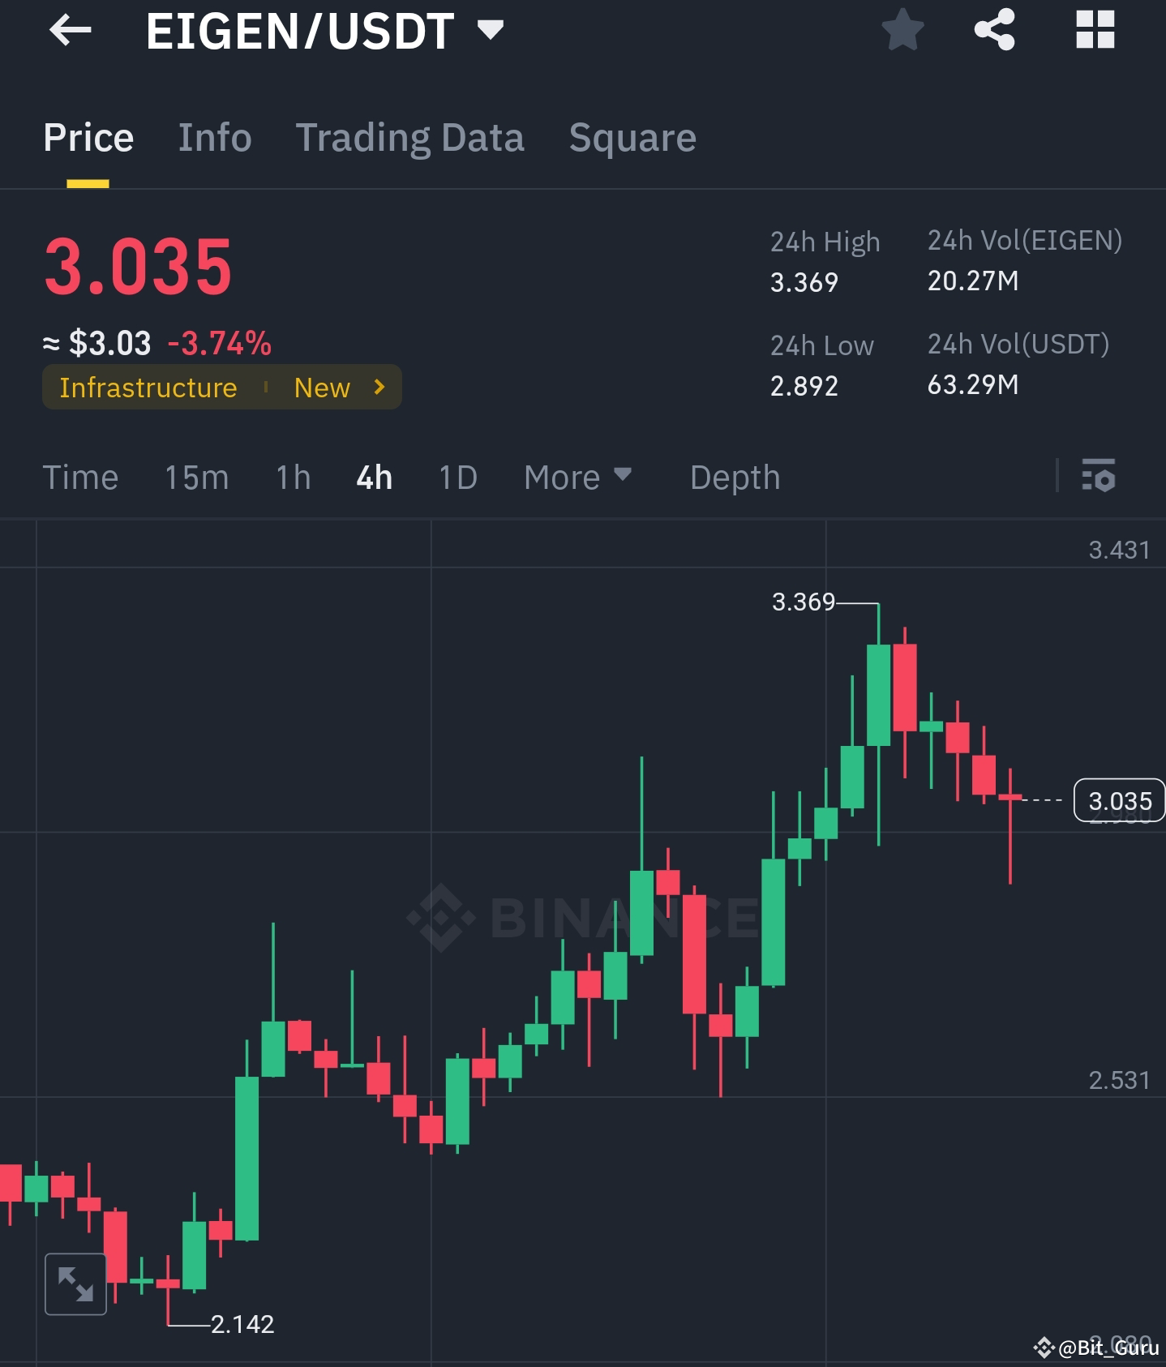Open the Square tab

632,137
